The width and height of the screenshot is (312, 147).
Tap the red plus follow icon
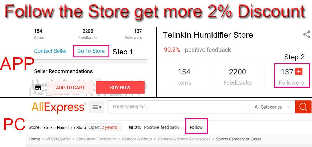coord(299,72)
